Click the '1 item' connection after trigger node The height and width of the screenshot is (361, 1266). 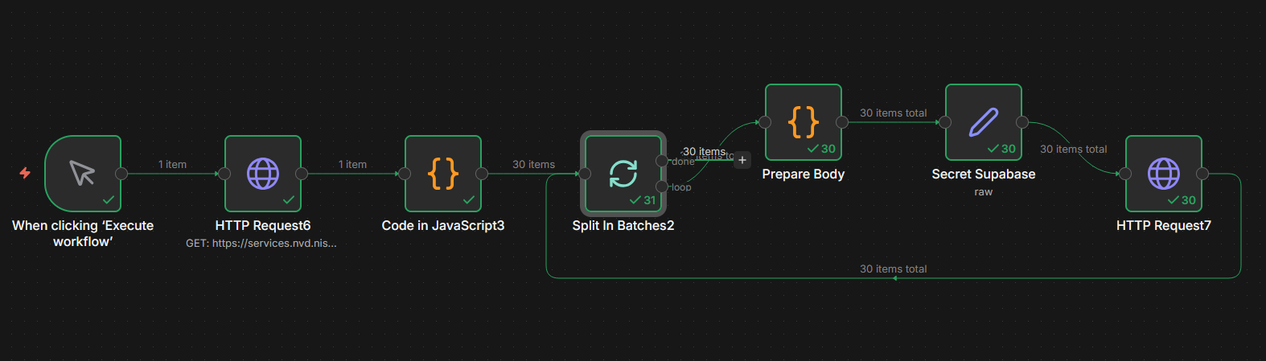[x=172, y=165]
